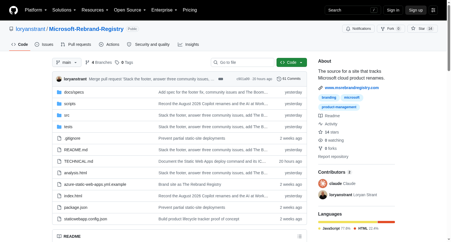451x242 pixels.
Task: Click the GitHub logo icon
Action: (14, 10)
